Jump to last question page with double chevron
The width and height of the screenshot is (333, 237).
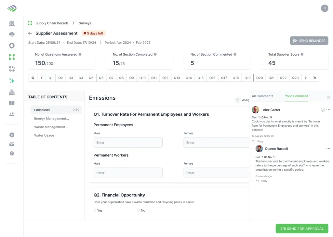pos(314,78)
